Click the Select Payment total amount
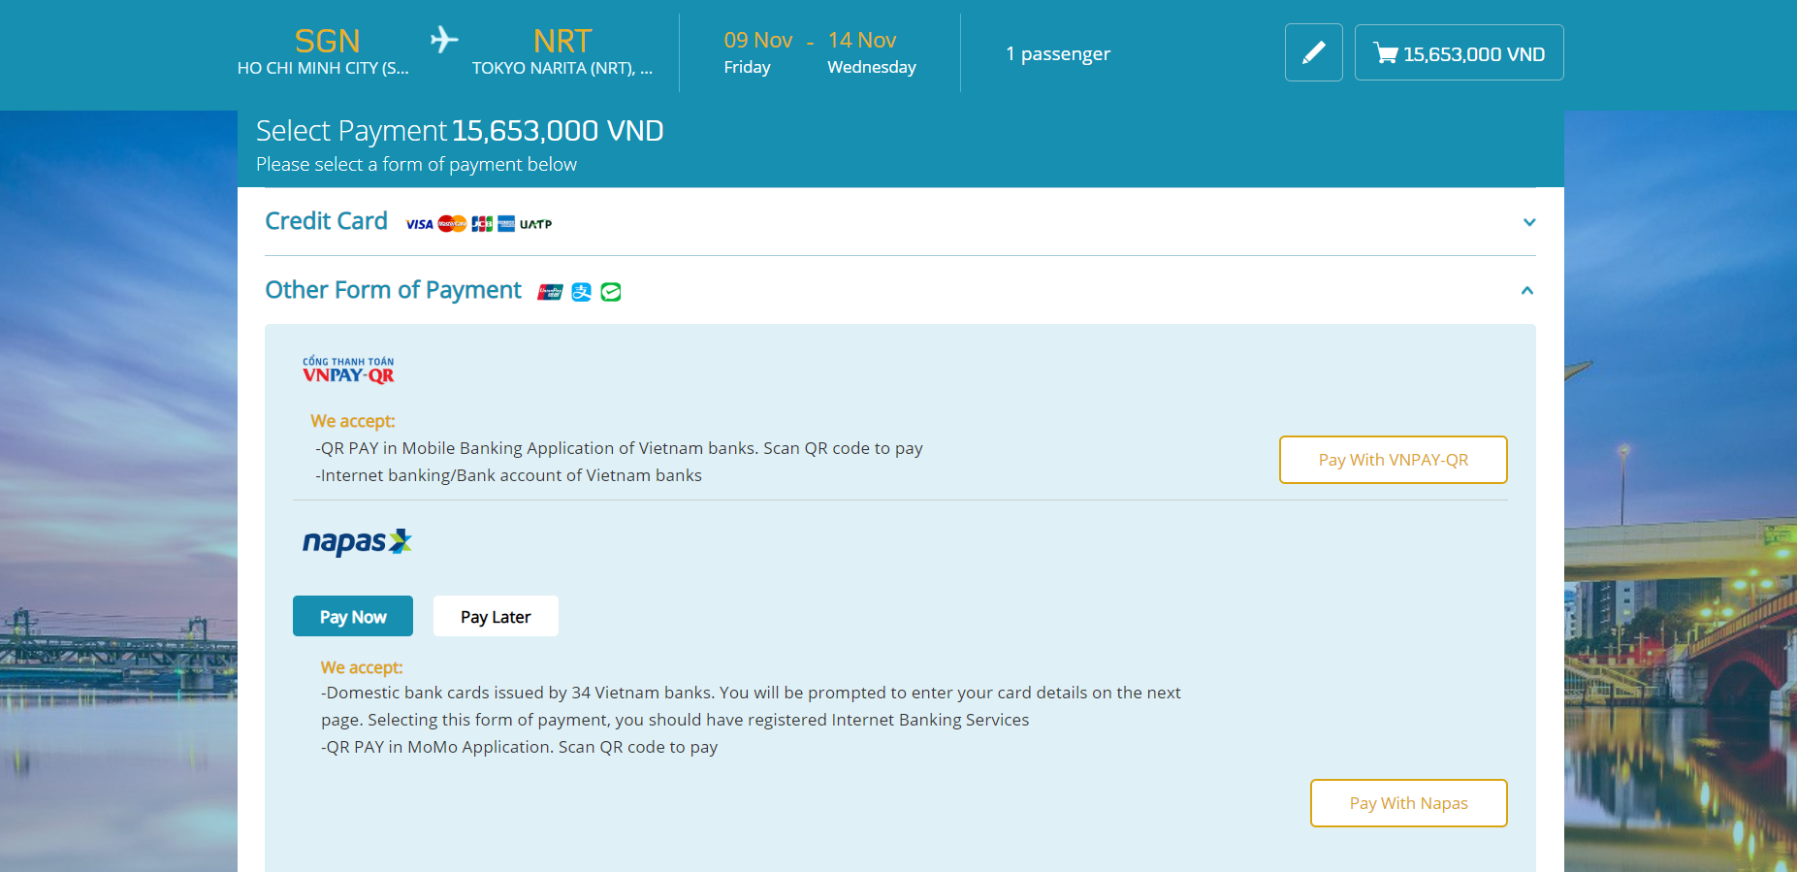Viewport: 1797px width, 872px height. pyautogui.click(x=558, y=130)
